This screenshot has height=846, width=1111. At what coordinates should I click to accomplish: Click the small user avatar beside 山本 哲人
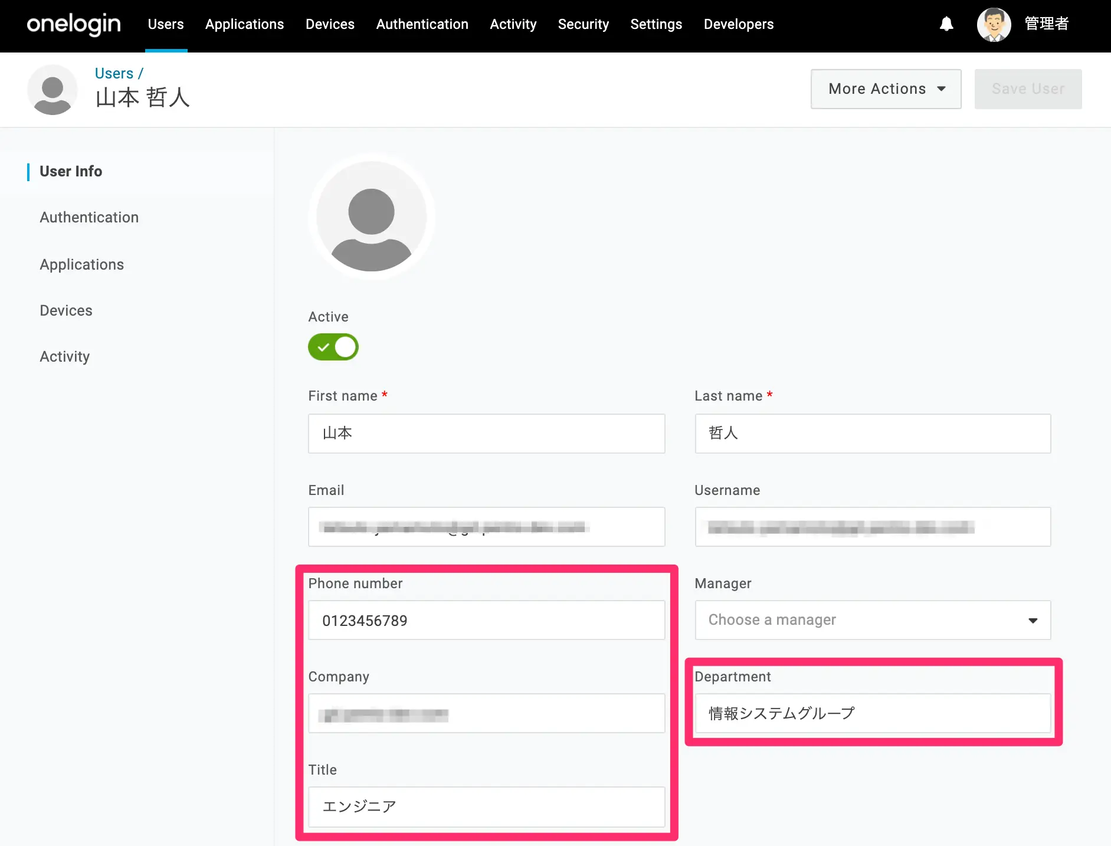click(x=53, y=90)
